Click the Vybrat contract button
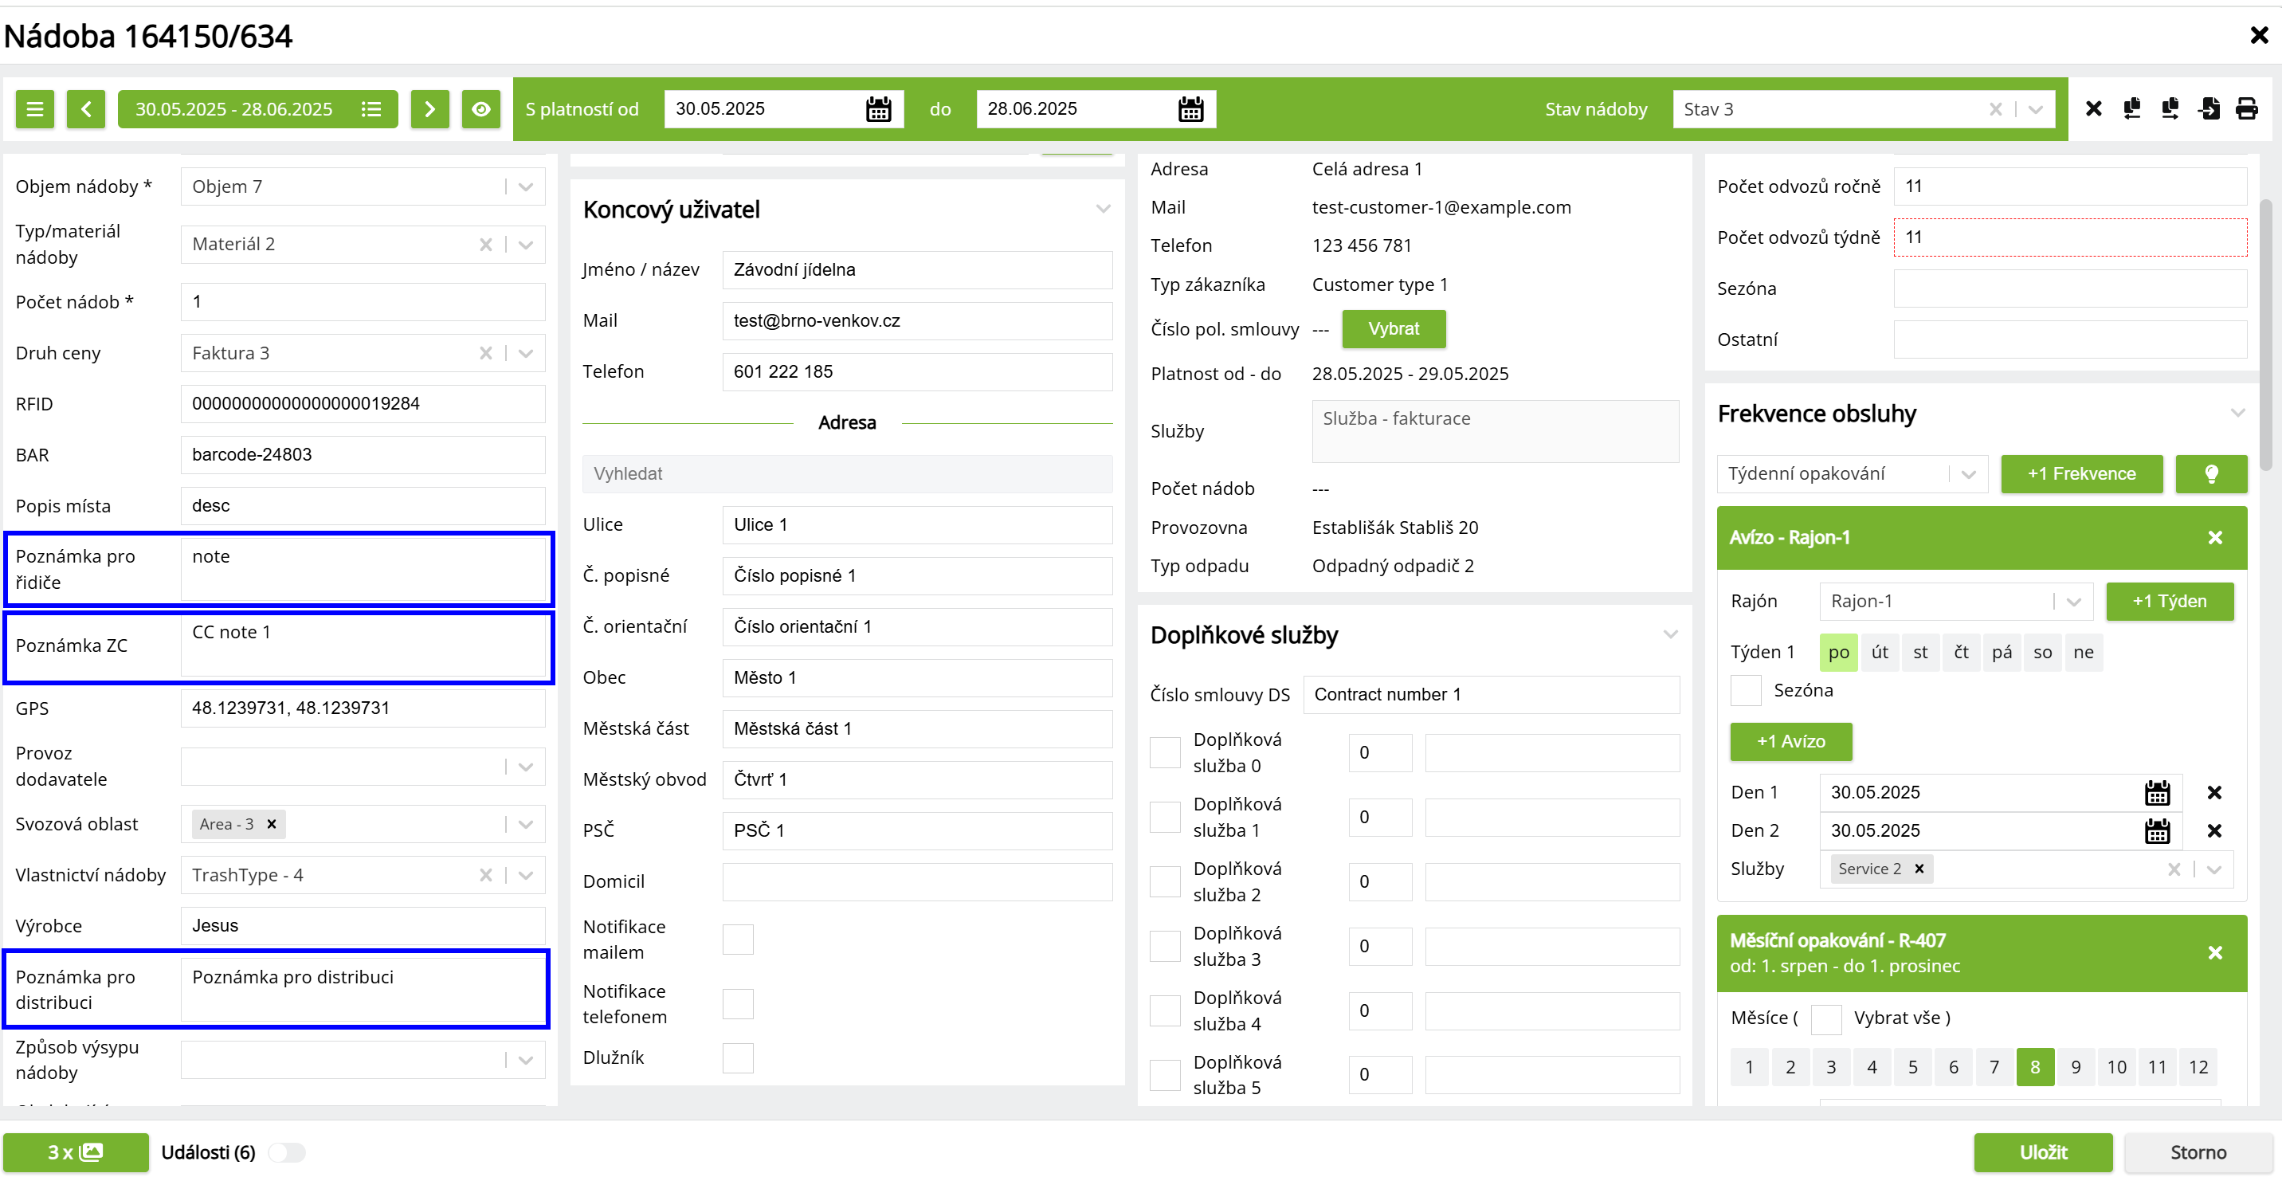This screenshot has width=2282, height=1181. (x=1394, y=328)
